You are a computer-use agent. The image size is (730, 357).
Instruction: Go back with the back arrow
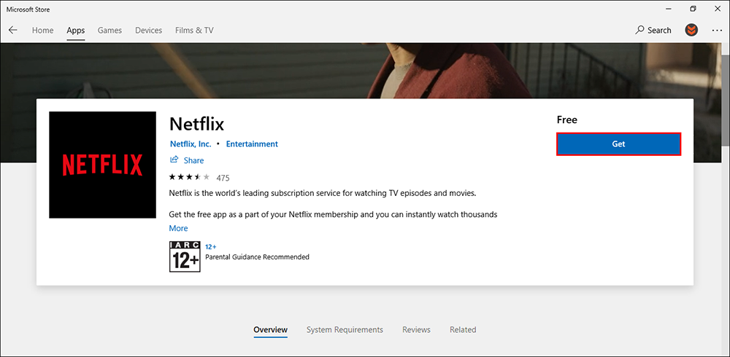(13, 30)
